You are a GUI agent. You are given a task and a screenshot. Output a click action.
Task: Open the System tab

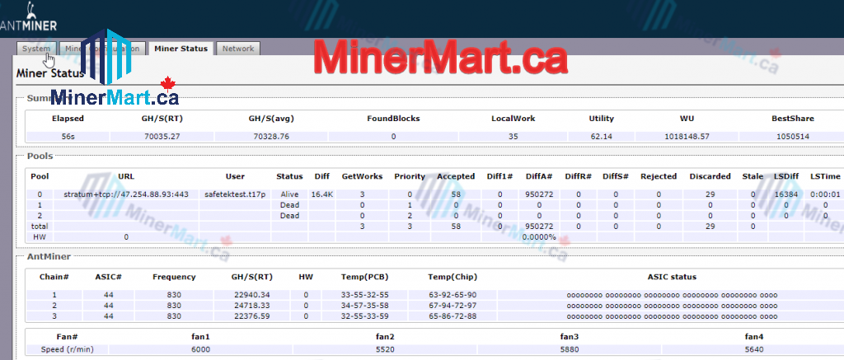[36, 49]
